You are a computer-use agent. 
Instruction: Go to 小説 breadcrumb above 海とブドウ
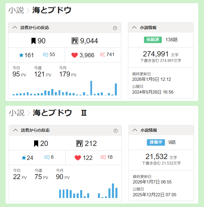[x=16, y=10]
